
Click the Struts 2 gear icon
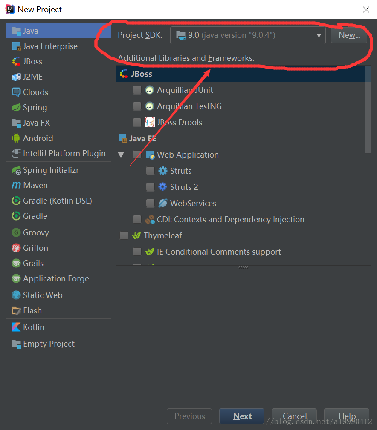162,187
